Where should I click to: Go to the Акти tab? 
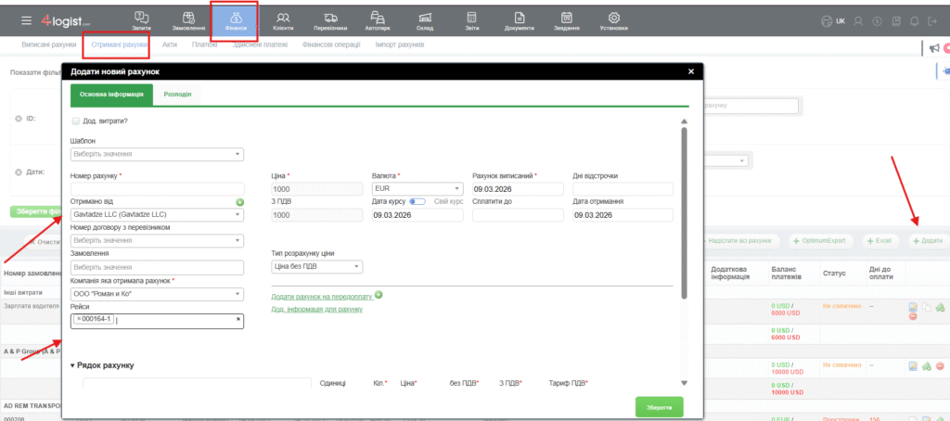click(x=170, y=45)
